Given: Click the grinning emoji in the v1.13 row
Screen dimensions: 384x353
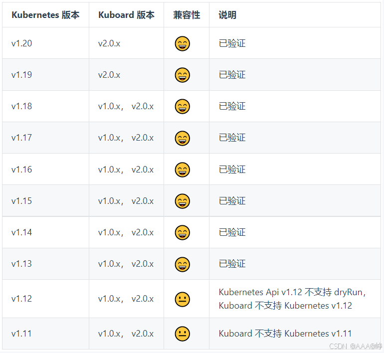Looking at the screenshot, I should click(182, 264).
